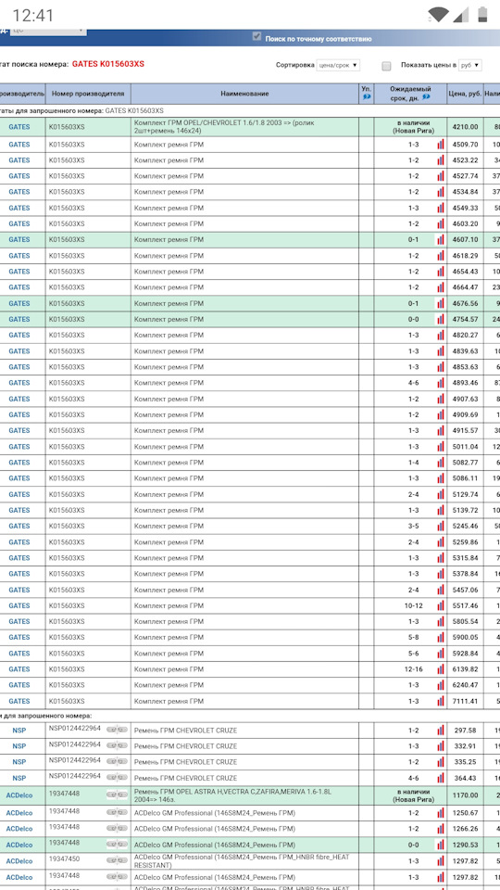500x890 pixels.
Task: Tap the Wi-Fi status icon
Action: click(437, 14)
